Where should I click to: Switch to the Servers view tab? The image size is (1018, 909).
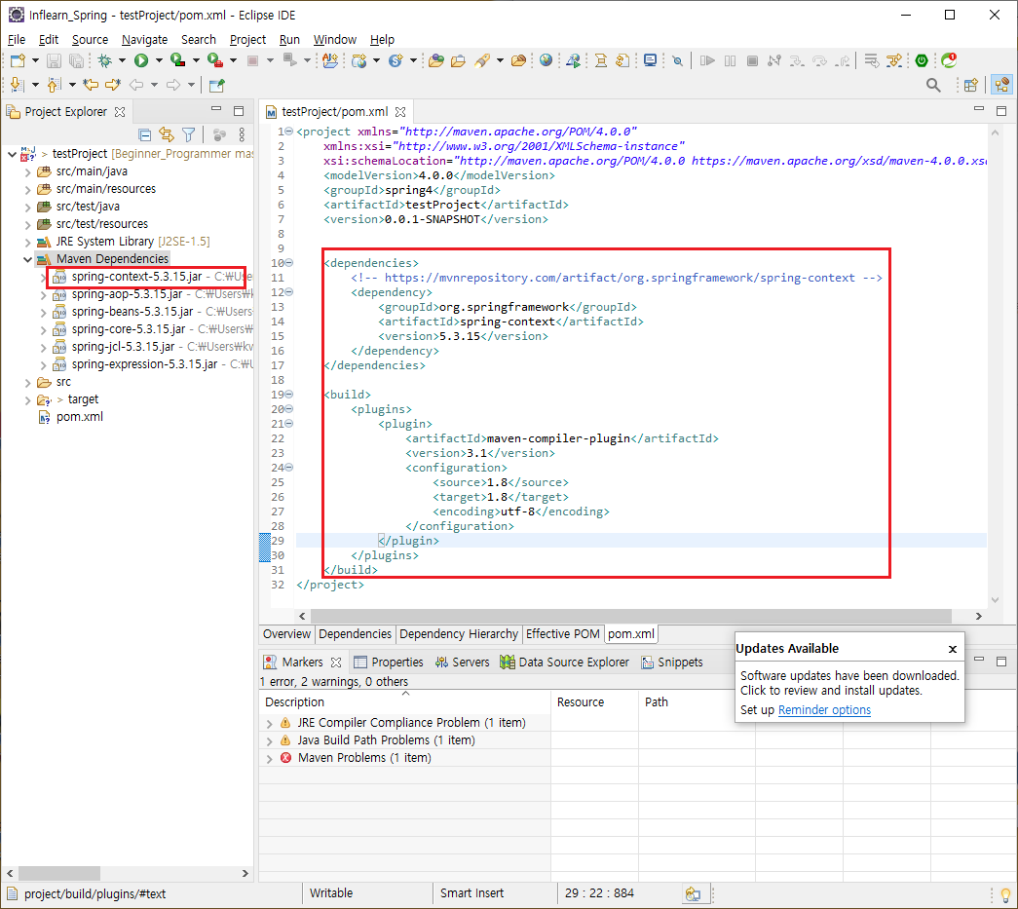463,663
